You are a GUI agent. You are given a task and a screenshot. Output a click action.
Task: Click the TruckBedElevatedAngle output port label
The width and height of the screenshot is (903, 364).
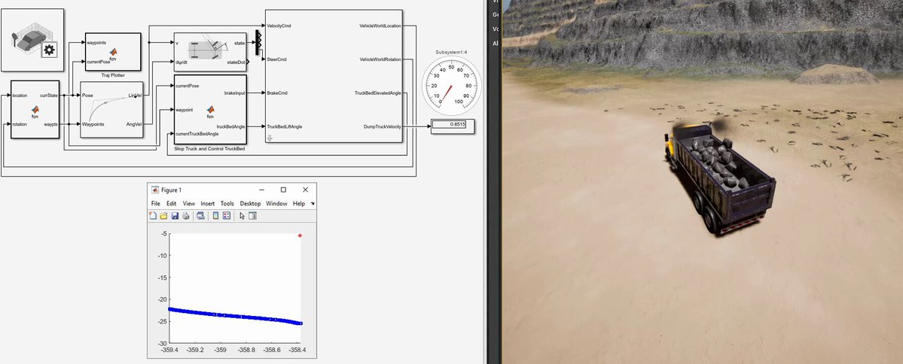point(378,93)
